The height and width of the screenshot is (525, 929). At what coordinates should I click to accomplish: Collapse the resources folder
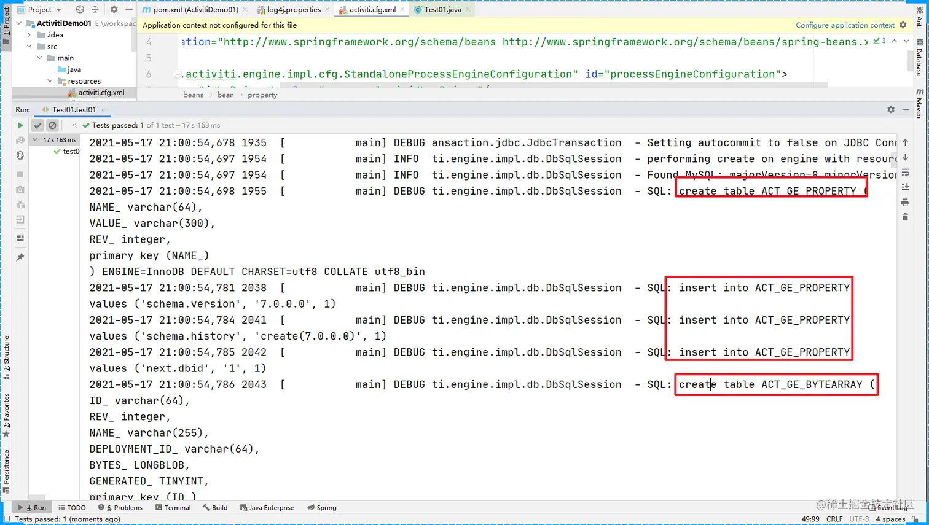50,81
